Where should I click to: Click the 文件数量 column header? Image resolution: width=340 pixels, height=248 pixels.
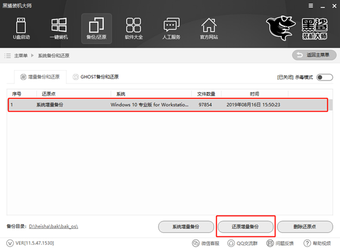206,94
